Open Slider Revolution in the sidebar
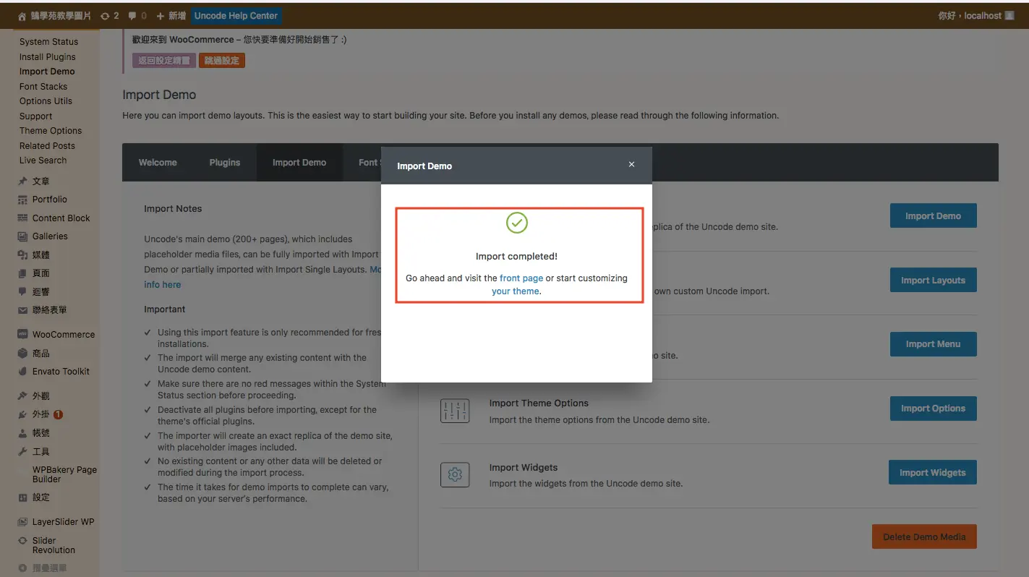 coord(54,545)
